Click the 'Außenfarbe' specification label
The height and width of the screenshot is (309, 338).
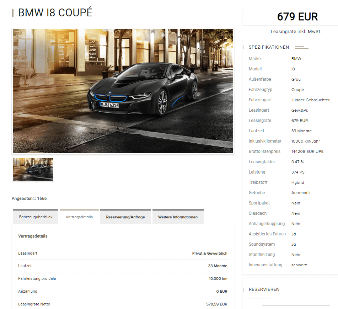(x=260, y=79)
